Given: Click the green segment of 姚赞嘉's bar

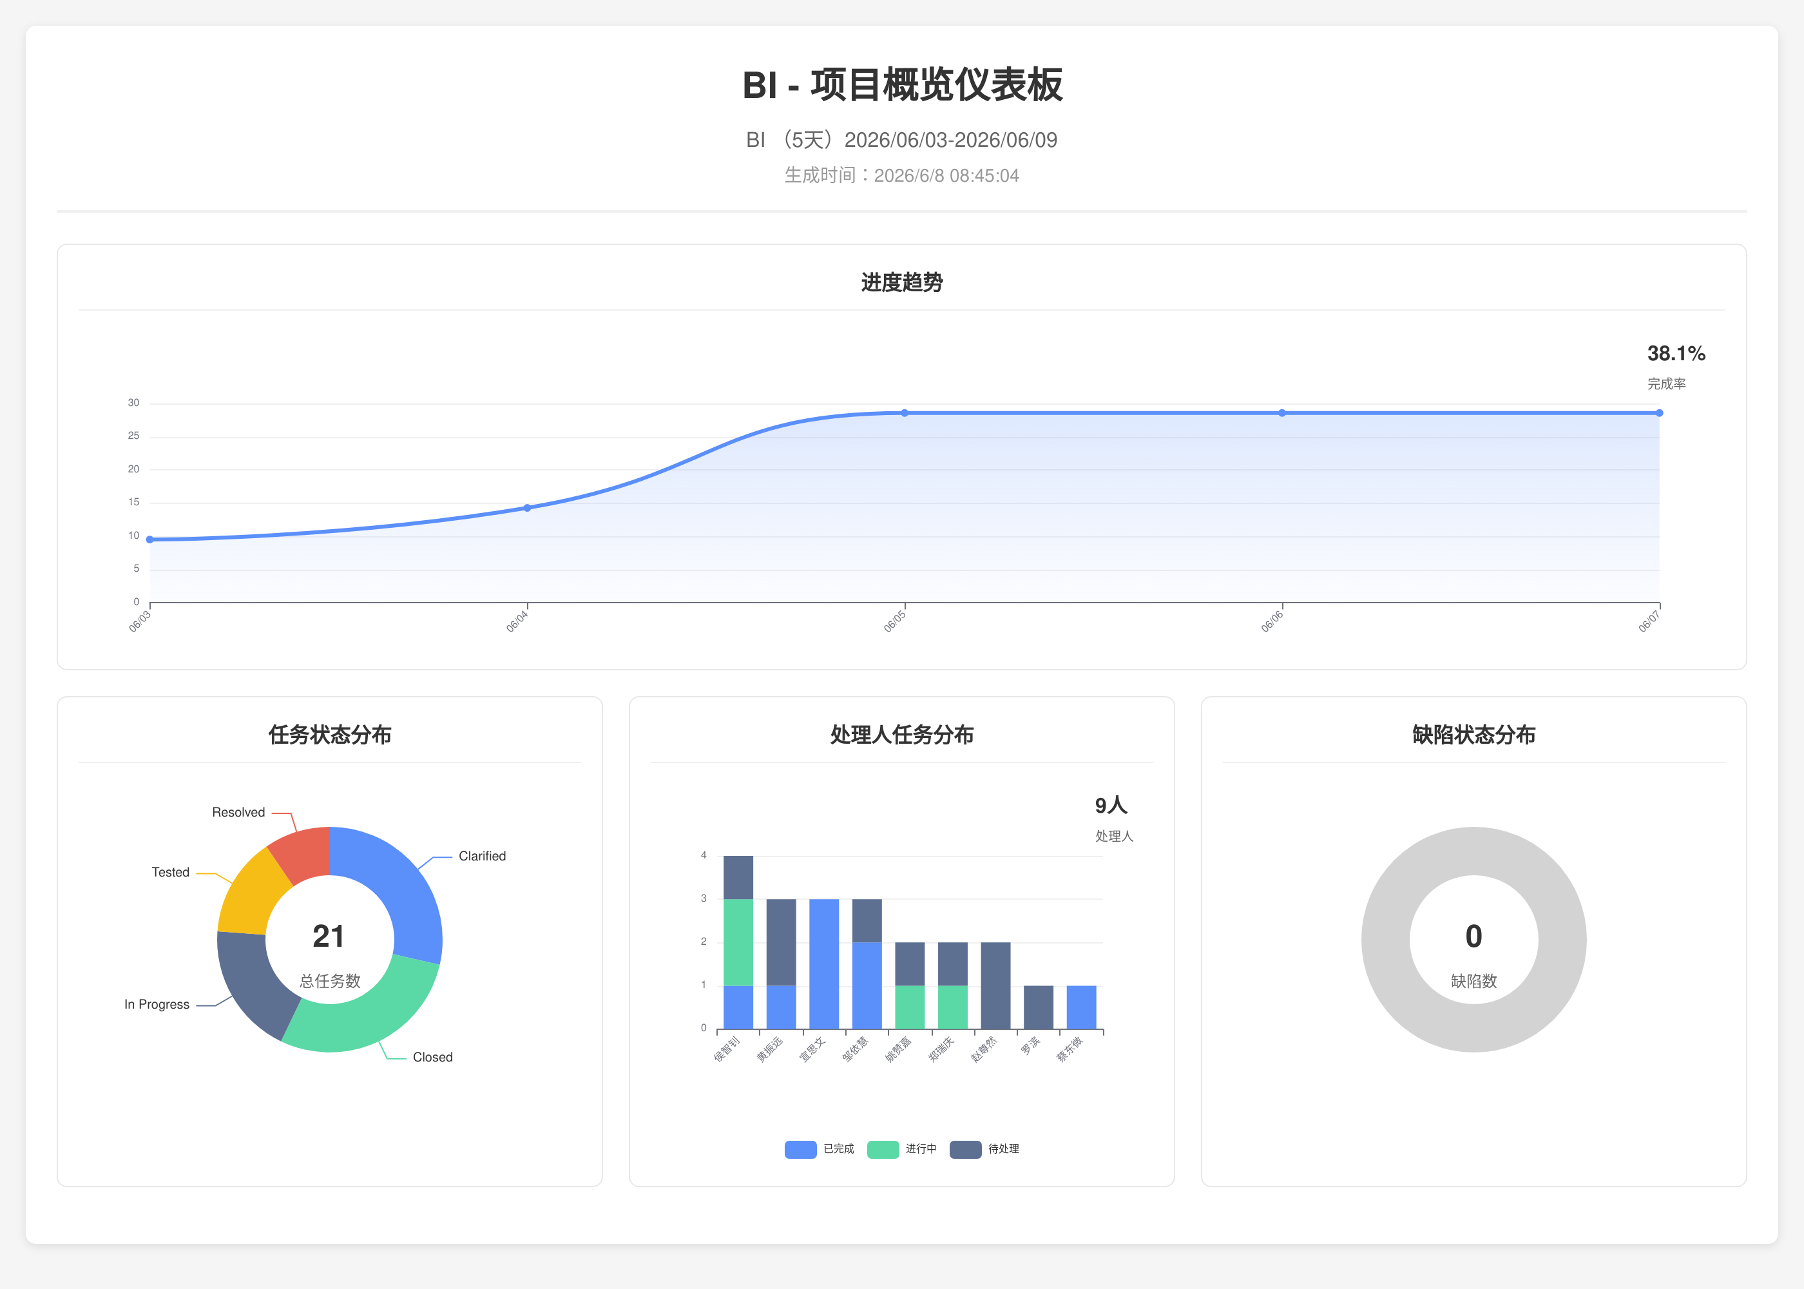Looking at the screenshot, I should point(910,1008).
